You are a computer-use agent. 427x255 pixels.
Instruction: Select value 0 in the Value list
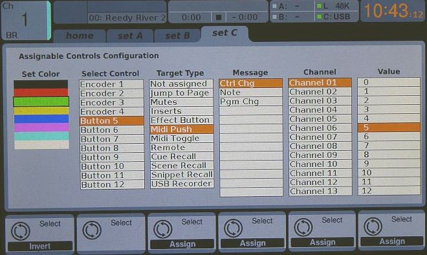(389, 82)
